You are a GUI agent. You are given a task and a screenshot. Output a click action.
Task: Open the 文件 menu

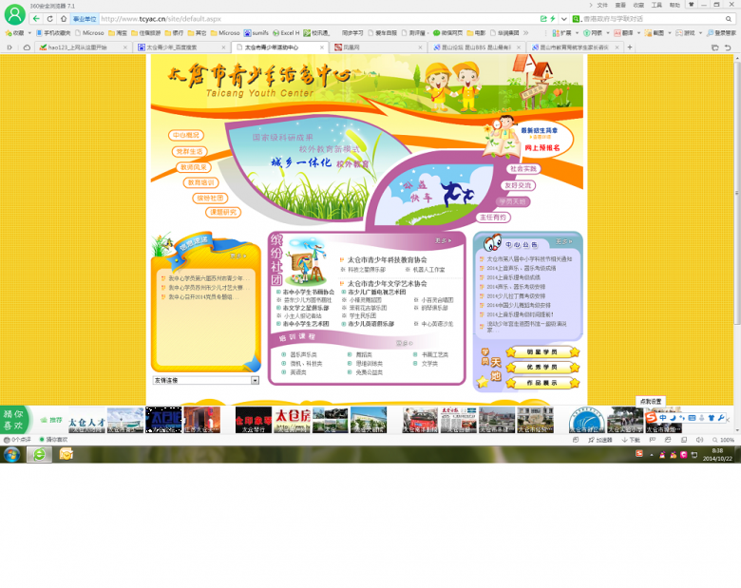[602, 5]
